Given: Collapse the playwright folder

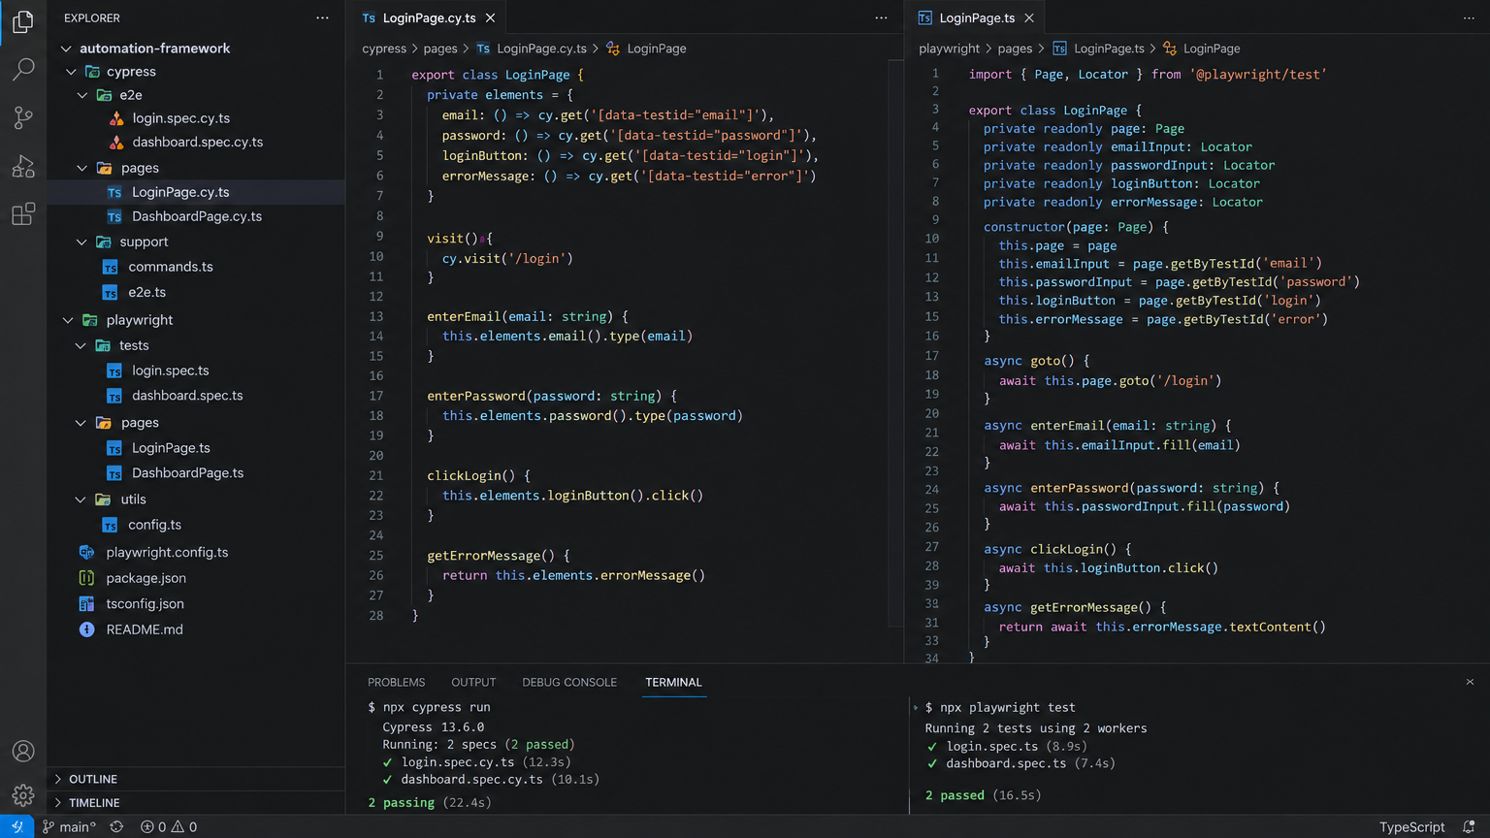Looking at the screenshot, I should (x=68, y=320).
